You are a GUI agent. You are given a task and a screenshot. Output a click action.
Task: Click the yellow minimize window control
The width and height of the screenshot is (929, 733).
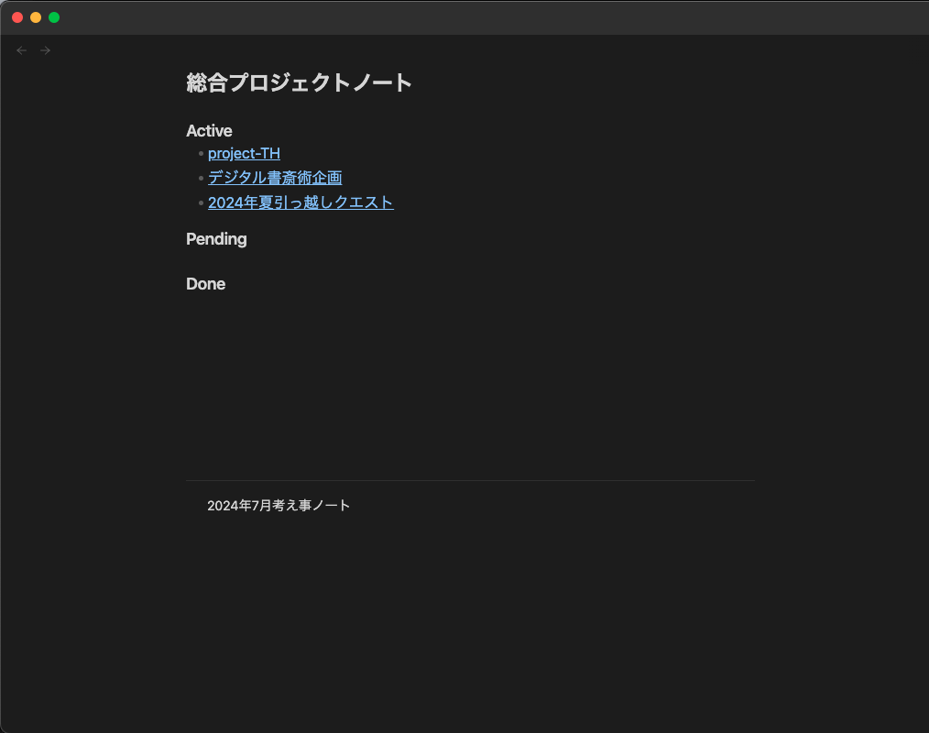(x=36, y=16)
